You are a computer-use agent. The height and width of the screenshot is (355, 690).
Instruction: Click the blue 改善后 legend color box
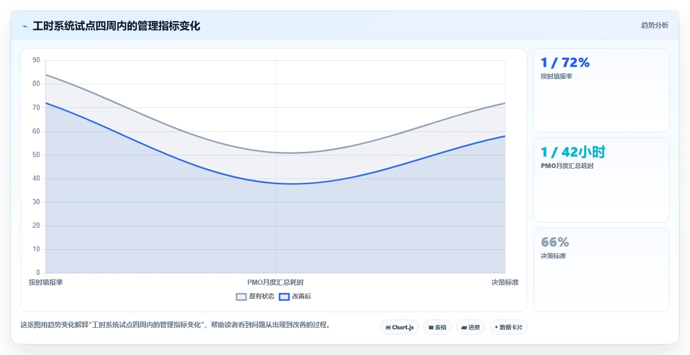coord(284,296)
